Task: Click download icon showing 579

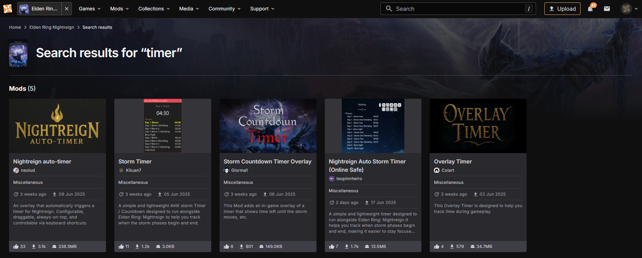Action: [x=452, y=247]
